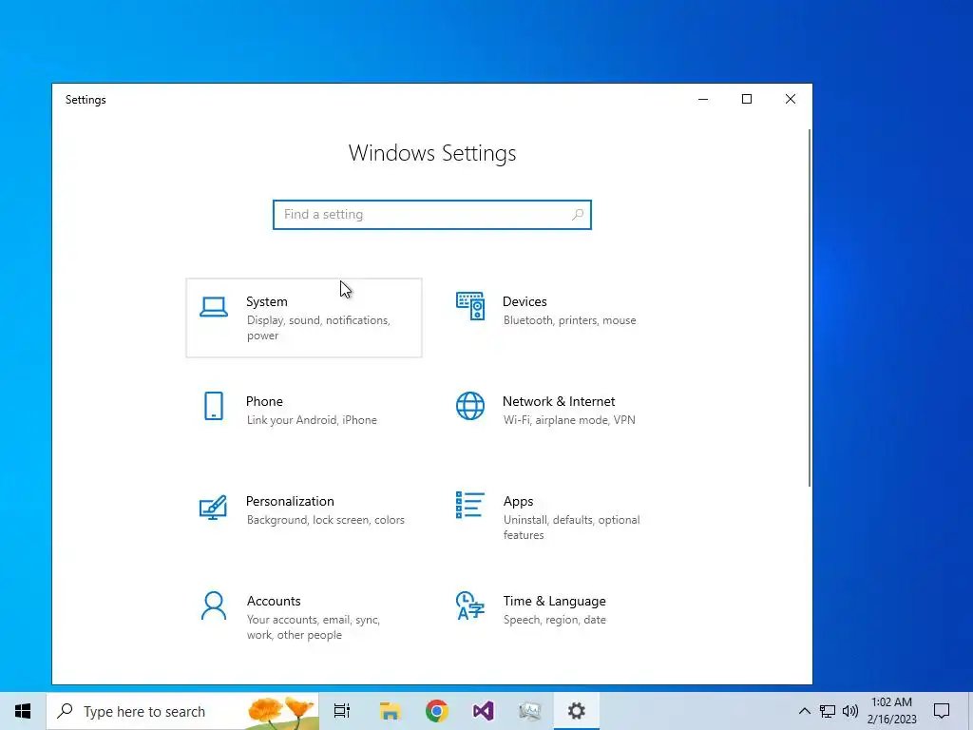
Task: Select the Time & Language title
Action: point(554,601)
